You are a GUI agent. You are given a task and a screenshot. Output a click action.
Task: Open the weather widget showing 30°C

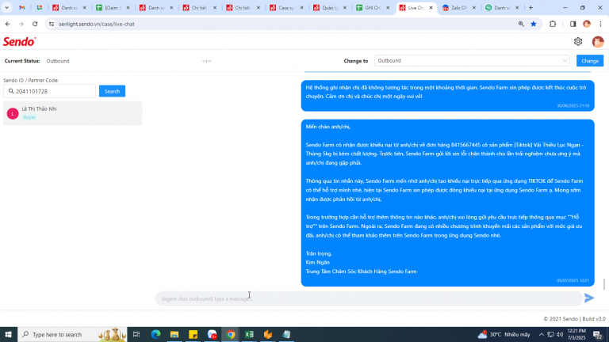click(504, 334)
